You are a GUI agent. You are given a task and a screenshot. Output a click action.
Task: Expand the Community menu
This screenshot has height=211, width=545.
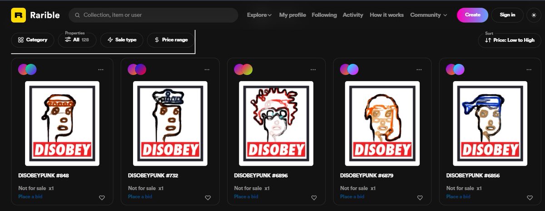click(x=429, y=15)
